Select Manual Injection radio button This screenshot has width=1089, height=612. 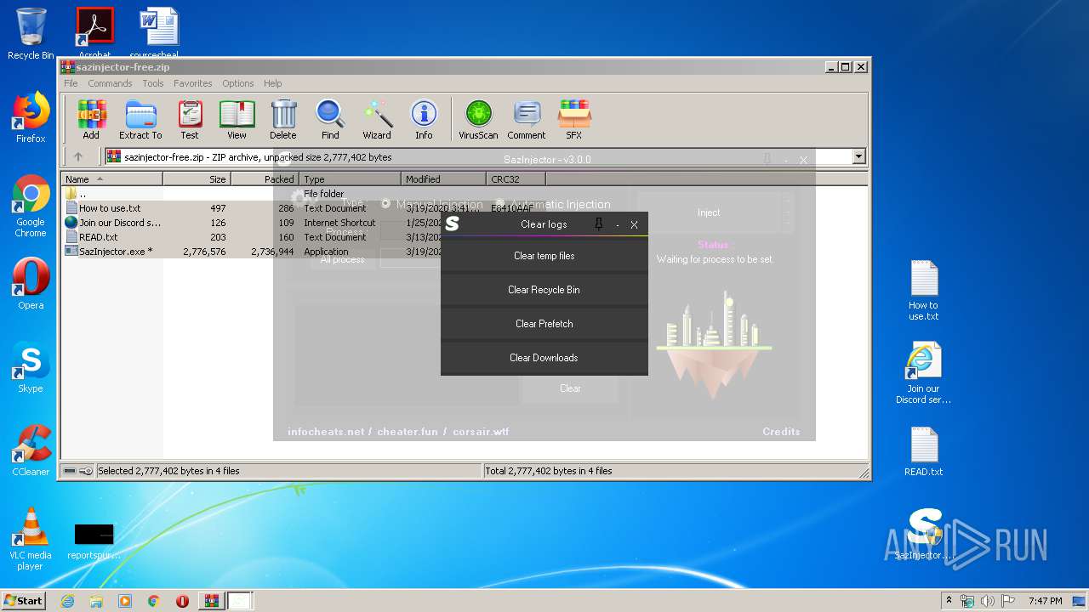point(385,204)
